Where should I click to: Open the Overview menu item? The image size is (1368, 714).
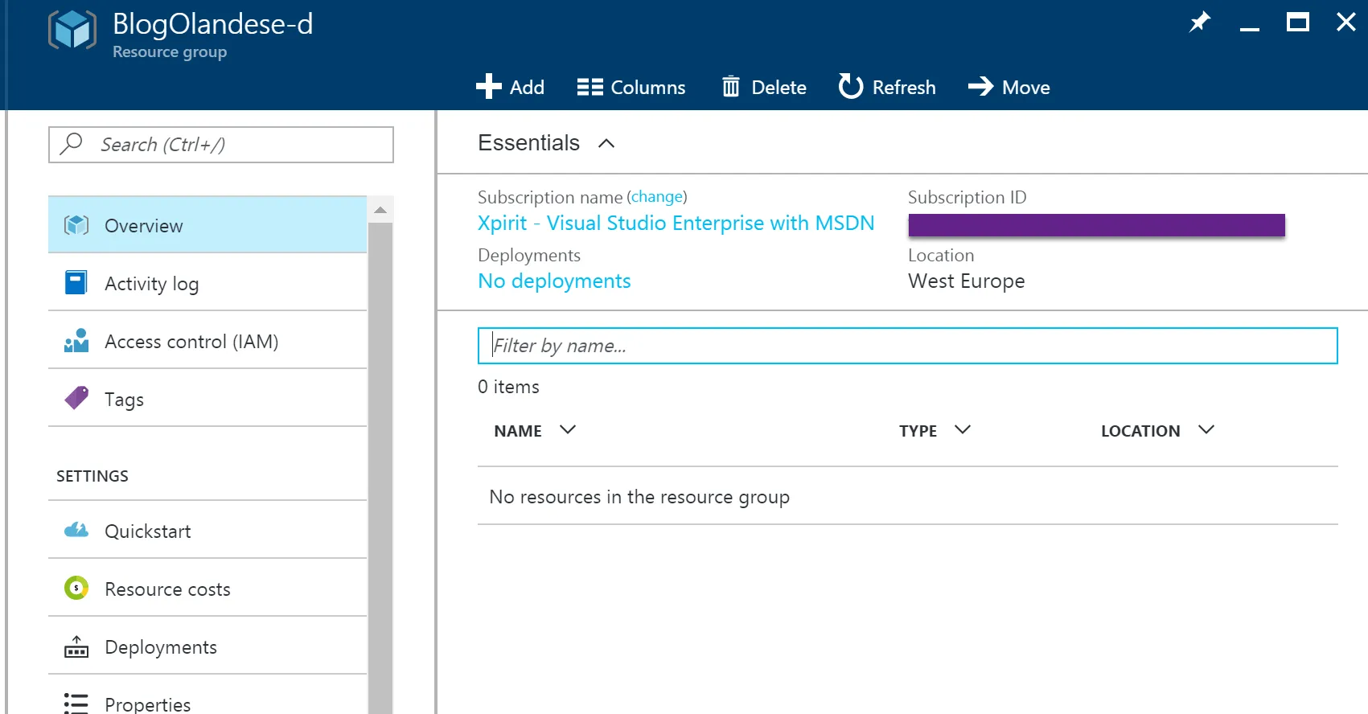[x=207, y=225]
